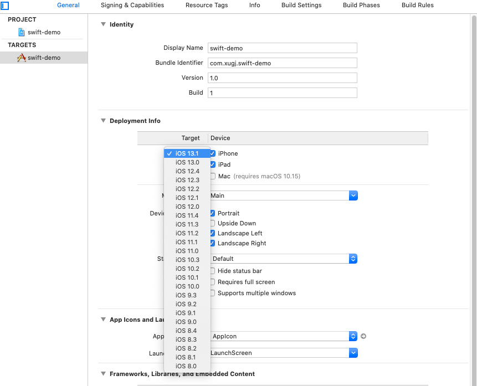
Task: Enable Hide status bar checkbox
Action: pyautogui.click(x=212, y=271)
